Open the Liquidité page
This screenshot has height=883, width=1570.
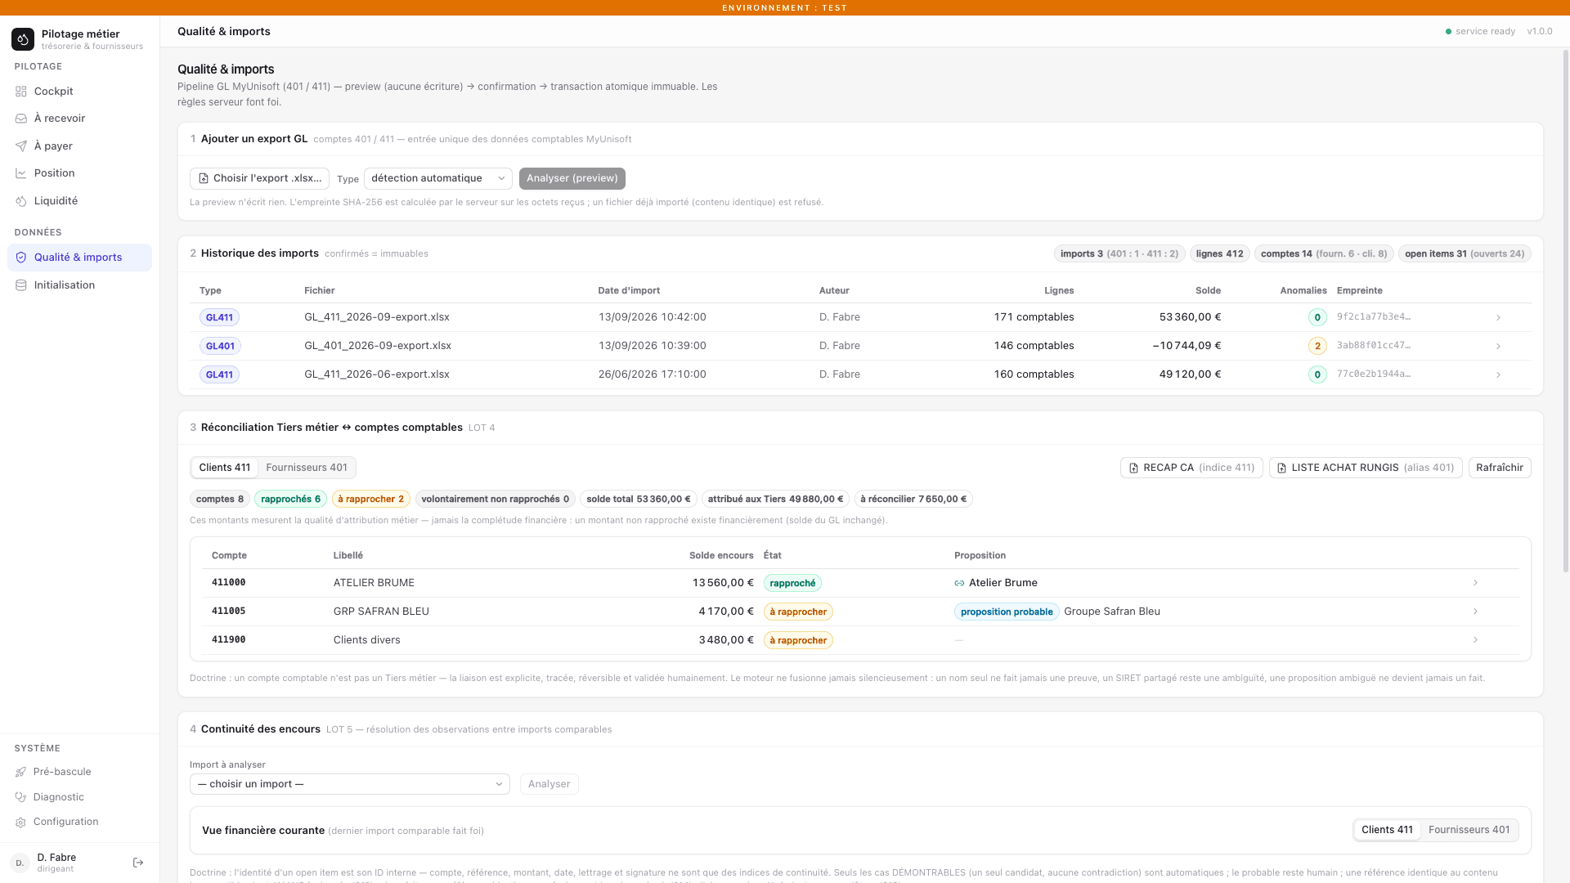pos(79,200)
